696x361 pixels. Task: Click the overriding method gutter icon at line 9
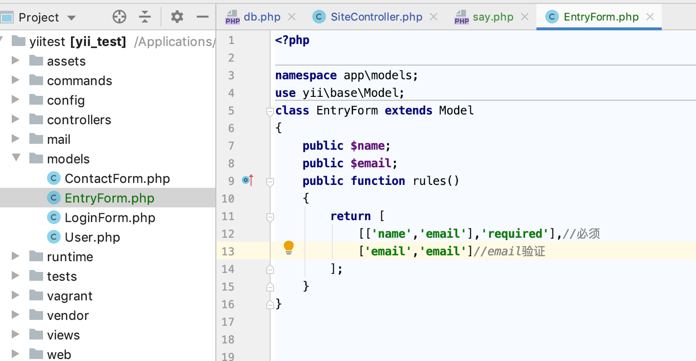point(248,180)
